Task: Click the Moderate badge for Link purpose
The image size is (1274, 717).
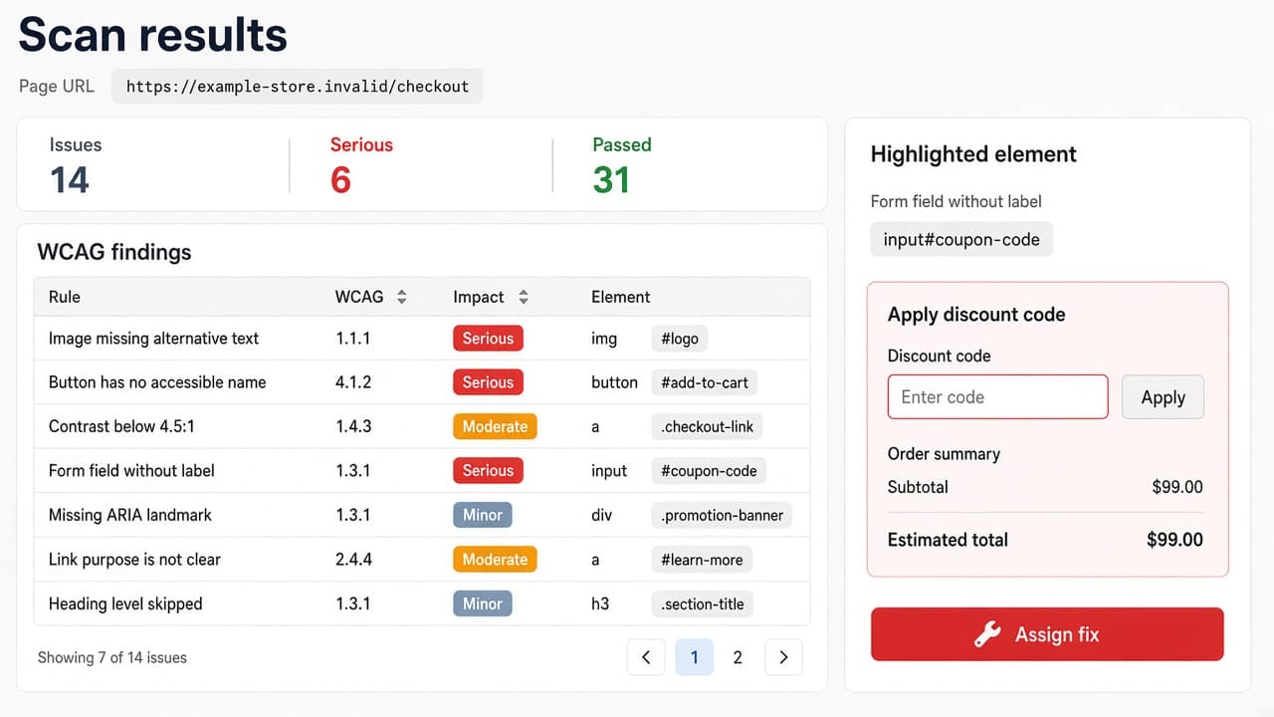Action: [495, 560]
